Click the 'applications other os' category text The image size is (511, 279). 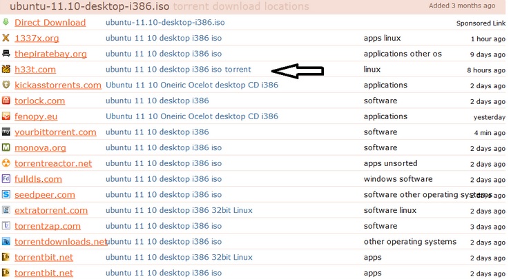(x=403, y=54)
